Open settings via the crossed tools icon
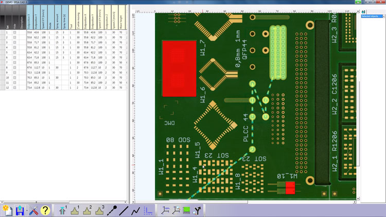The image size is (386, 217). pyautogui.click(x=33, y=210)
